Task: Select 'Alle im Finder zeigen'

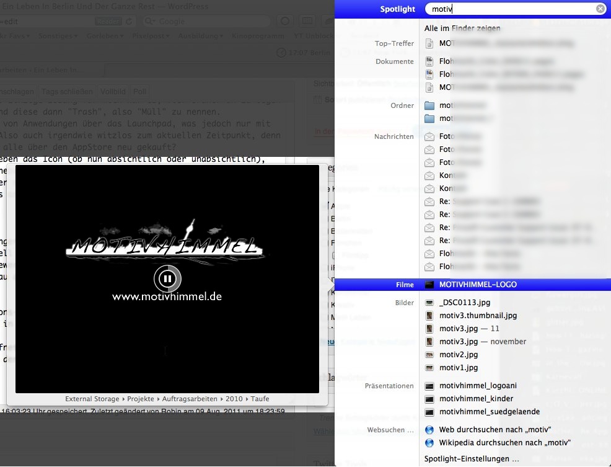Action: [462, 29]
